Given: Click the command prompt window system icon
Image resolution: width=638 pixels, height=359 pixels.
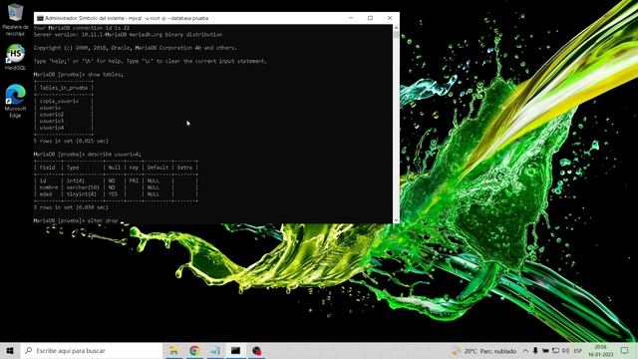Looking at the screenshot, I should click(x=40, y=18).
